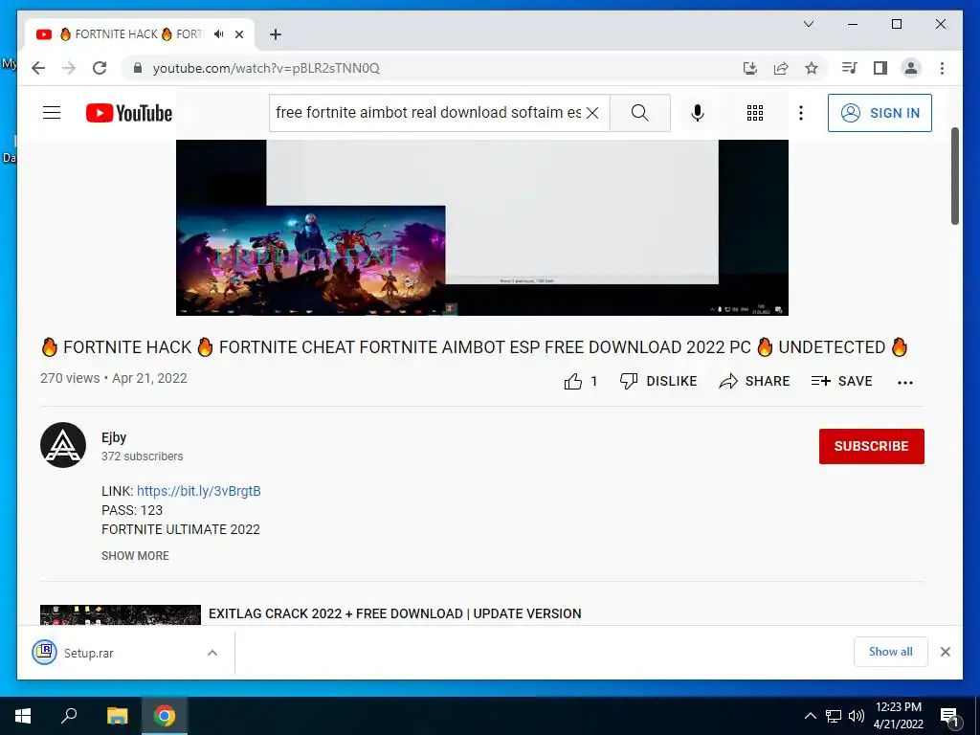Open the EXITLAG CRACK video thumbnail
980x735 pixels.
pyautogui.click(x=120, y=615)
